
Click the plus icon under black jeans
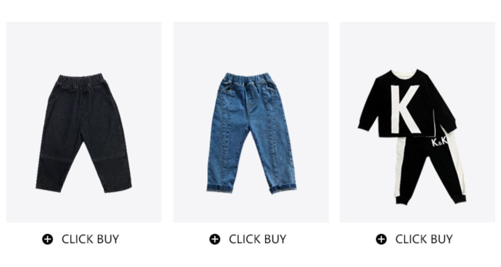point(47,239)
